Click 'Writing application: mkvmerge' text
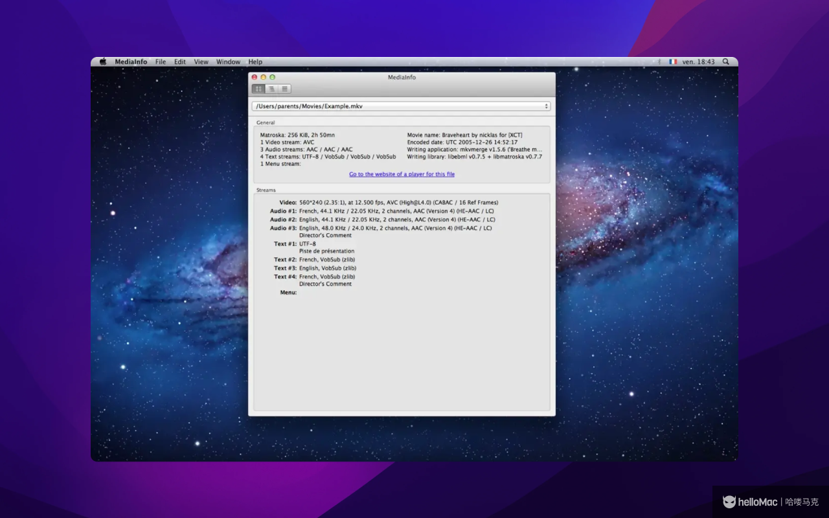The height and width of the screenshot is (518, 829). coord(475,150)
